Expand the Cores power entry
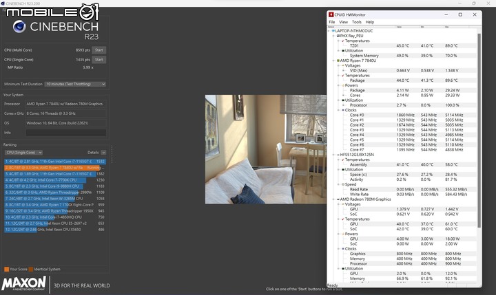This screenshot has height=295, width=496. [343, 95]
